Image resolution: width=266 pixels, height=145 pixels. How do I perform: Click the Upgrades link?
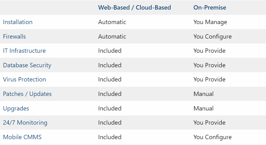coord(16,109)
